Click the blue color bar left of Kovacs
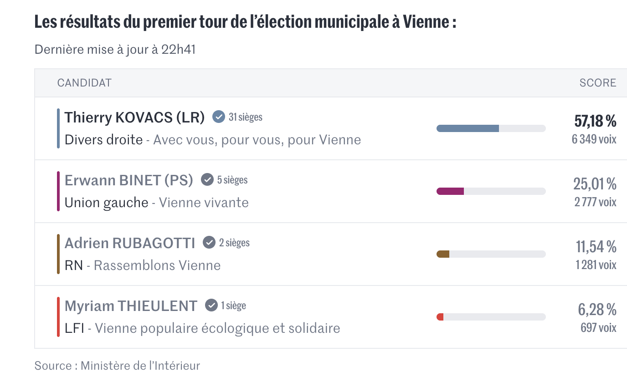This screenshot has width=627, height=377. (58, 128)
